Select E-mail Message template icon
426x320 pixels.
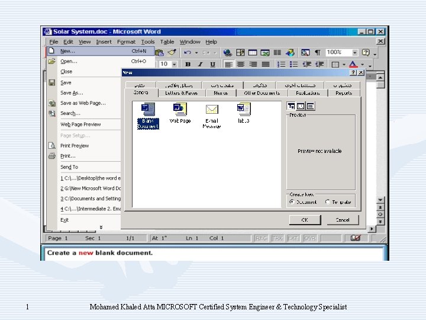click(x=212, y=117)
